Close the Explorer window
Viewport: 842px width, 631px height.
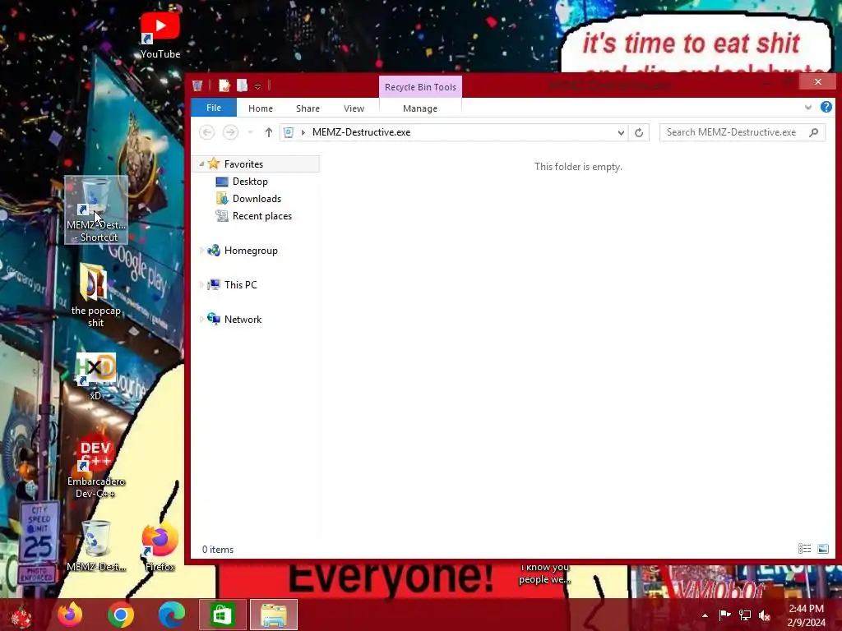tap(817, 81)
